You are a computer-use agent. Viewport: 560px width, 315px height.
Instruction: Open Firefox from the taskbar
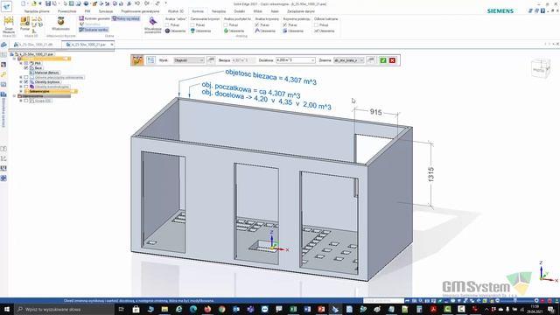coord(207,309)
